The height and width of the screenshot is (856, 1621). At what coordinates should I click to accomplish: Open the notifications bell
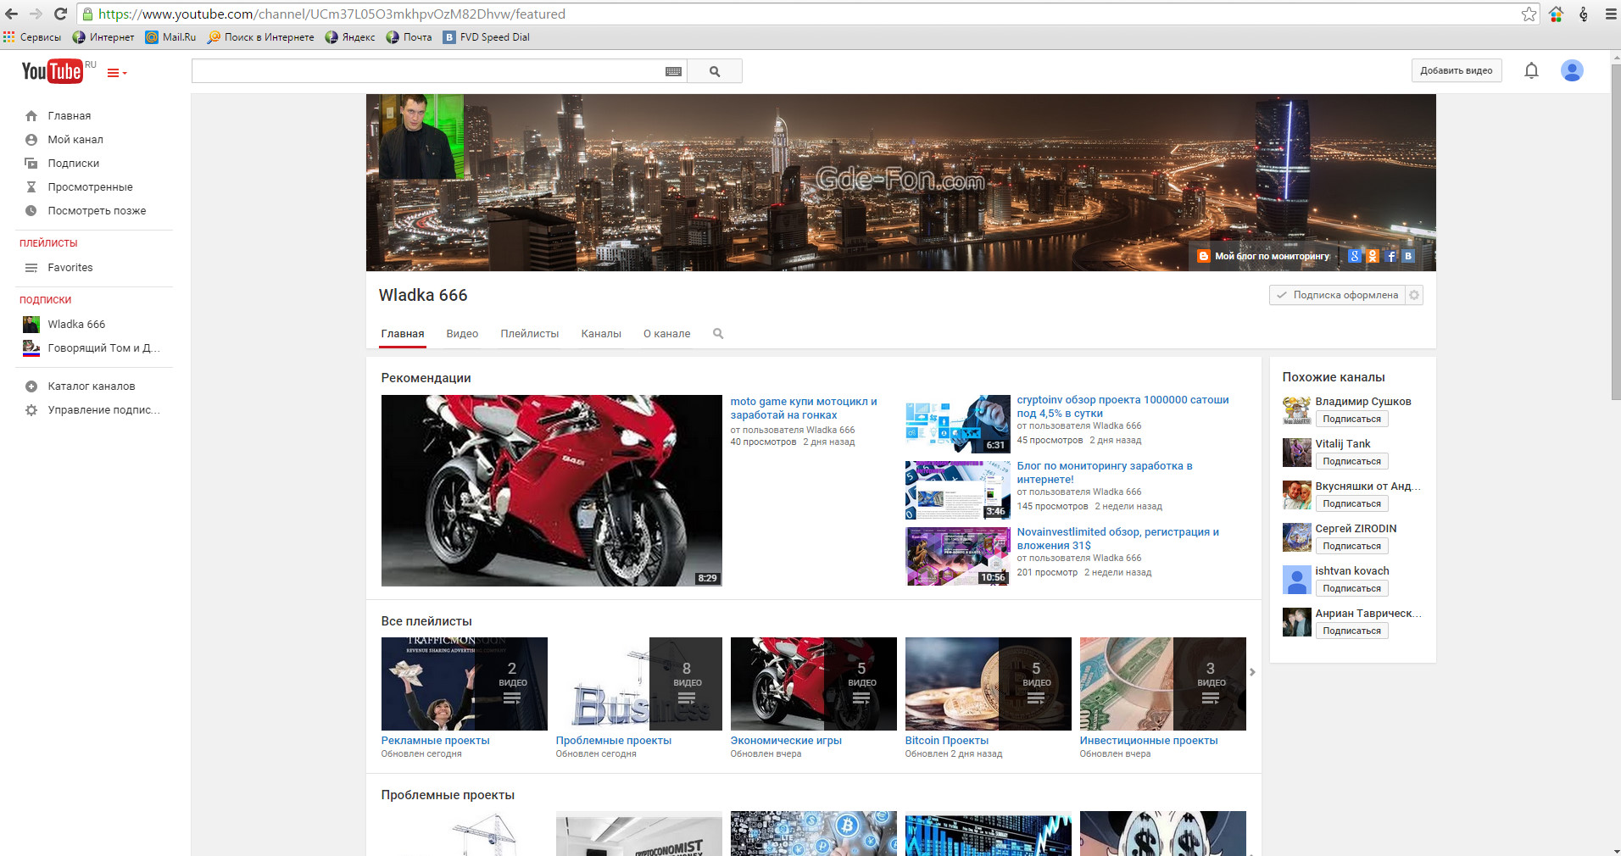(1531, 70)
